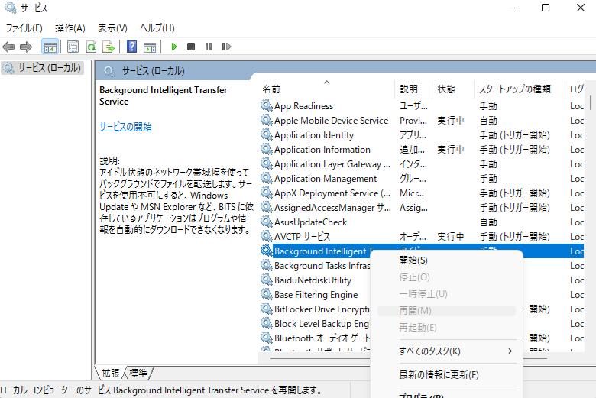596x398 pixels.
Task: Select the Background Tasks Infrastructure row name
Action: click(x=322, y=266)
